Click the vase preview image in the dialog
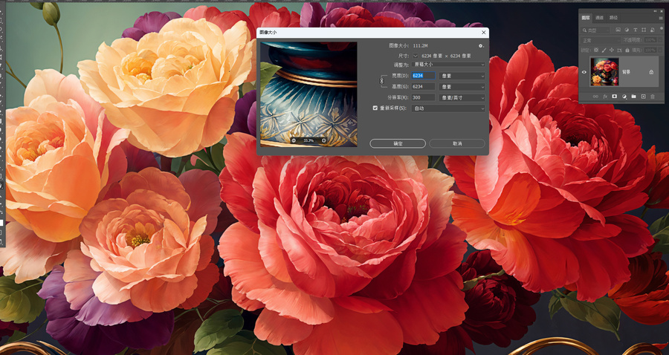The width and height of the screenshot is (669, 355). [x=308, y=94]
